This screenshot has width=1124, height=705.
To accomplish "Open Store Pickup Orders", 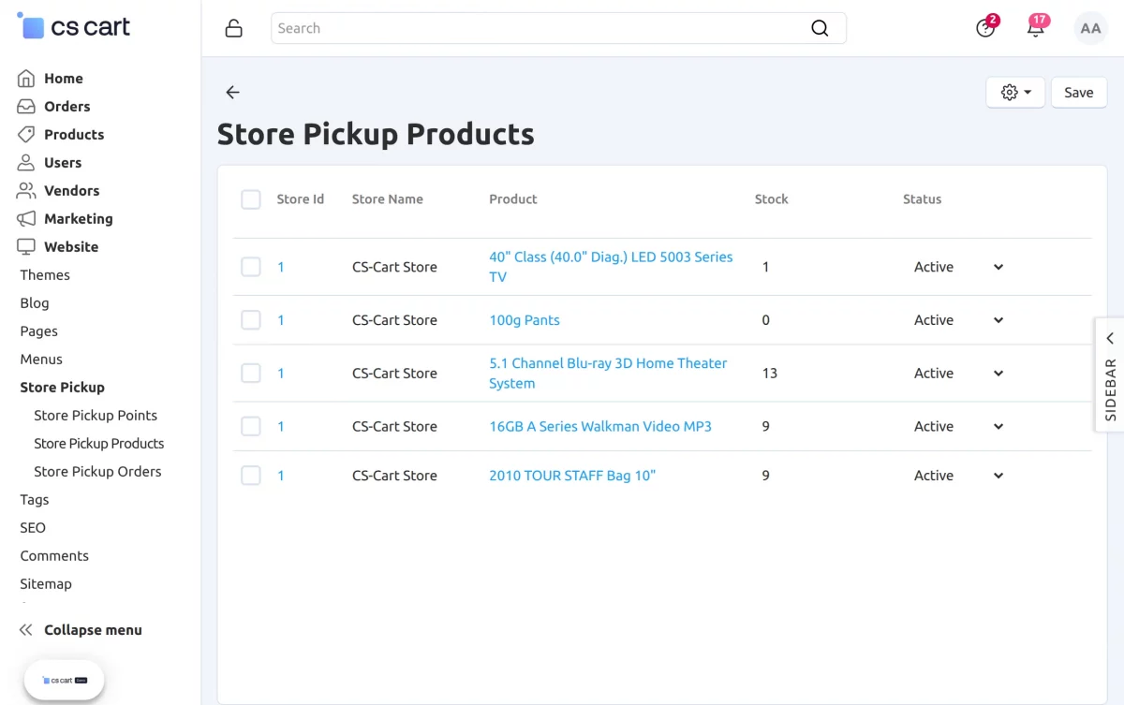I will [x=97, y=472].
